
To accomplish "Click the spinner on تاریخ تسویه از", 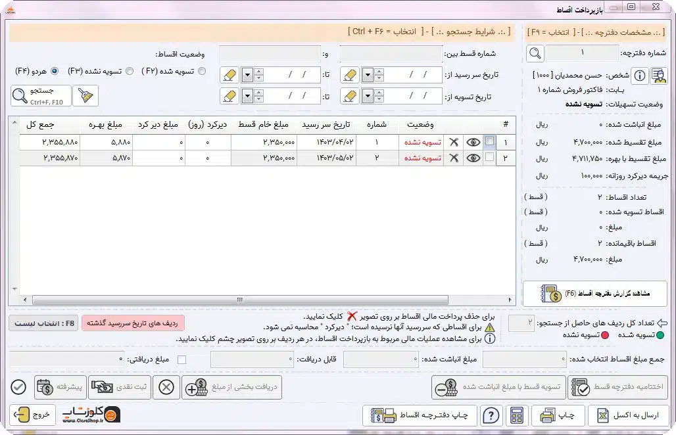I will [379, 96].
